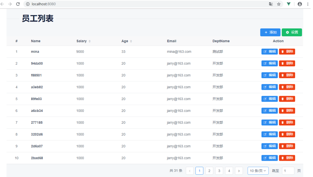
Task: Select pagination page 3
Action: pos(219,171)
